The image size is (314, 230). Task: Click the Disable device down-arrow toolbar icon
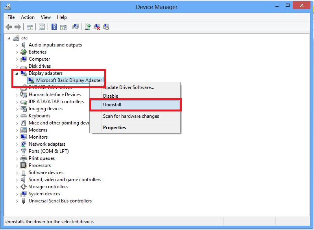(x=106, y=27)
